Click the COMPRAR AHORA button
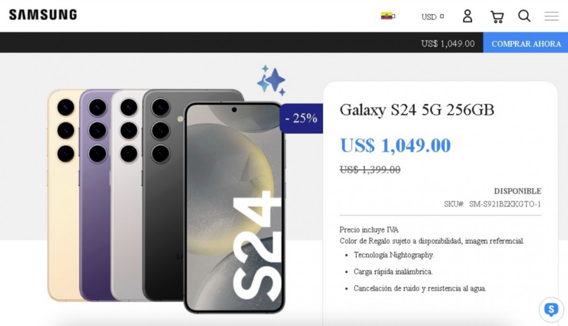568x326 pixels. [x=526, y=42]
